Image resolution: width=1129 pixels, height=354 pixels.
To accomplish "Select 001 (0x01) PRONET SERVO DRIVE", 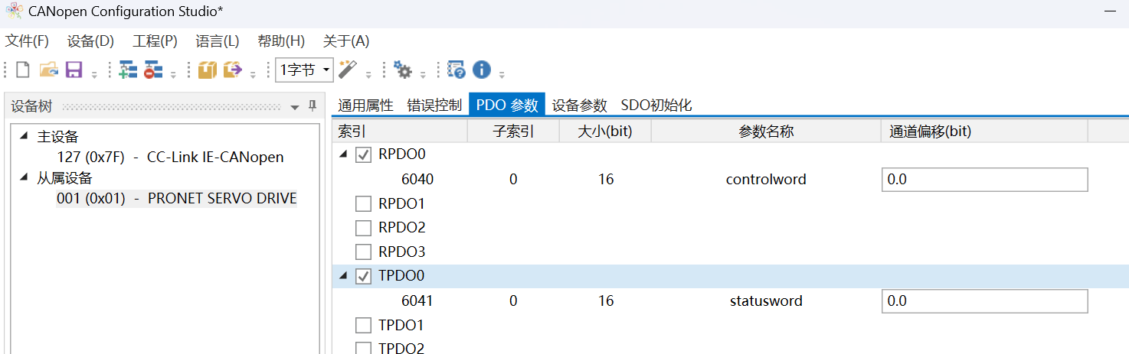I will pyautogui.click(x=176, y=199).
